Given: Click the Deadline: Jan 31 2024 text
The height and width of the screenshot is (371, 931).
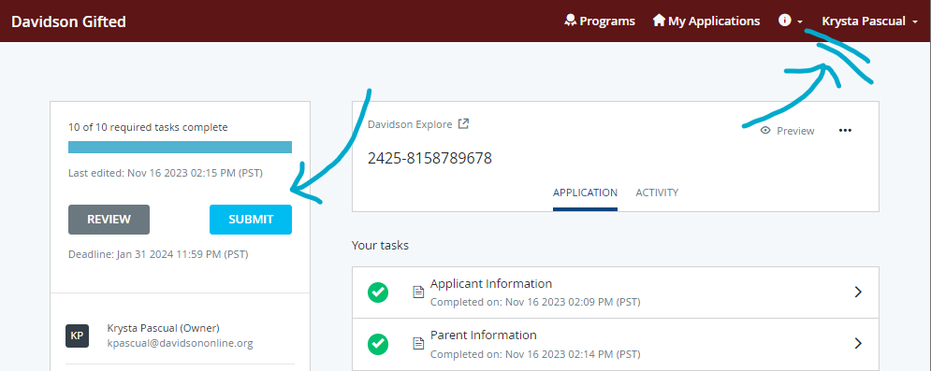Looking at the screenshot, I should pyautogui.click(x=158, y=254).
